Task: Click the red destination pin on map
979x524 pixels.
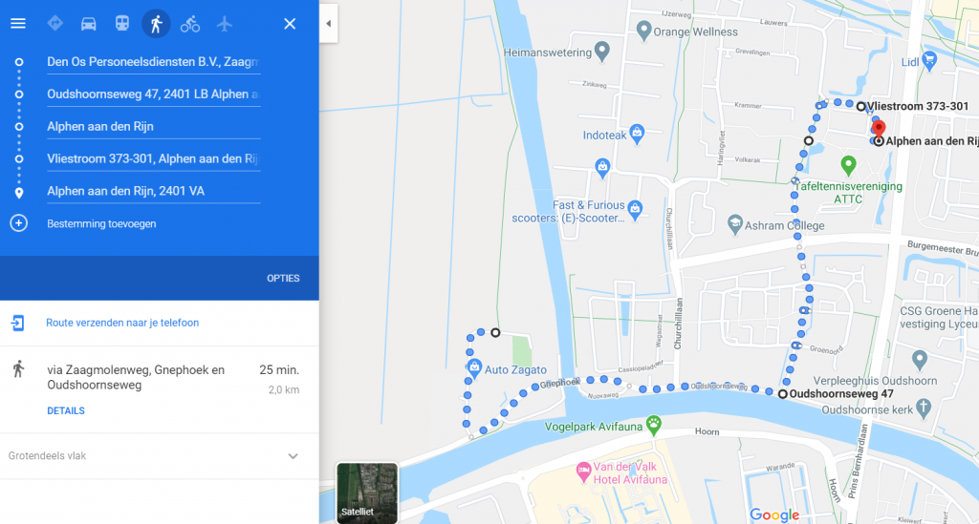Action: coord(879,130)
